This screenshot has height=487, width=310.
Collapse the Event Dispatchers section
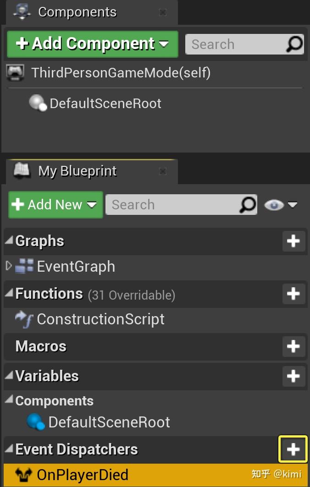coord(9,449)
